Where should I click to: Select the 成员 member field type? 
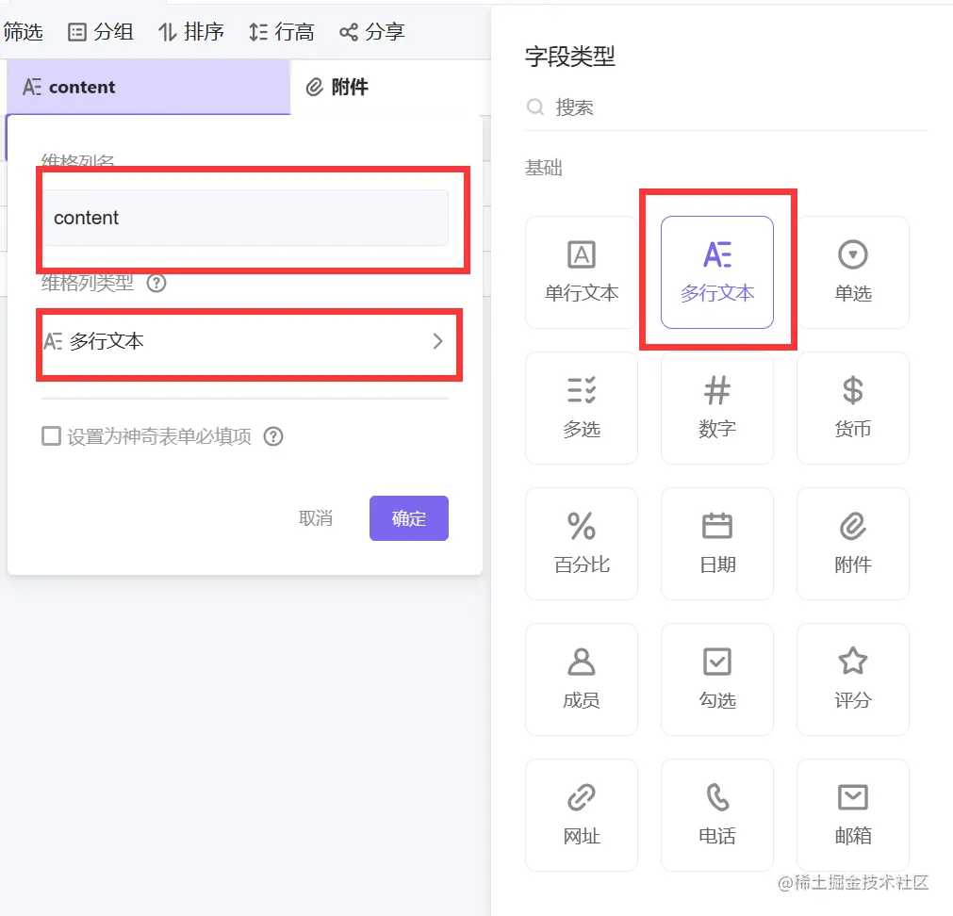click(581, 679)
